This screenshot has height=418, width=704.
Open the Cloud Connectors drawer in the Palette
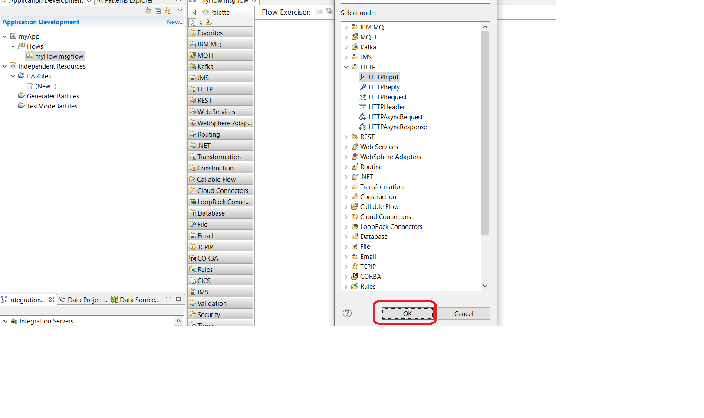(221, 190)
